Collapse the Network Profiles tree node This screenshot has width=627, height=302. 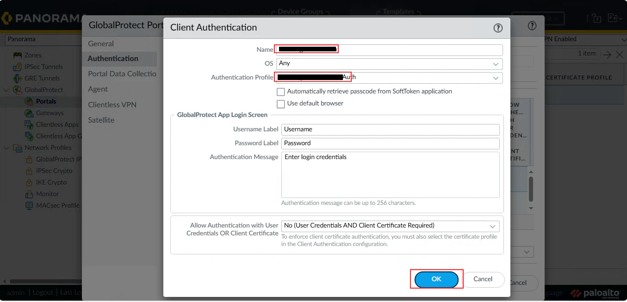[7, 148]
